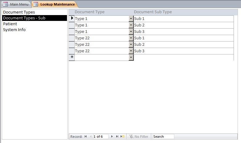Go to first record navigation button
Image resolution: width=241 pixels, height=143 pixels.
tap(85, 137)
